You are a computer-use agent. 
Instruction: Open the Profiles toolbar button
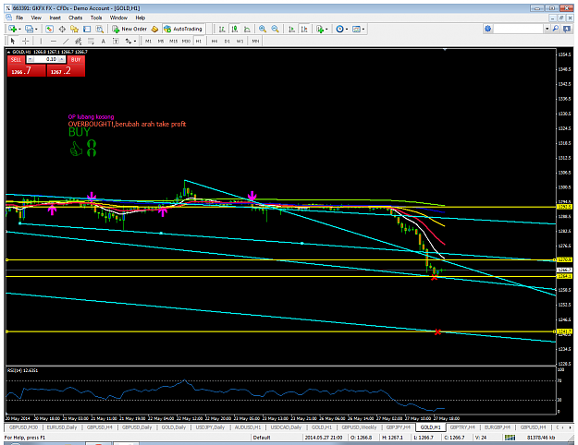click(x=29, y=29)
